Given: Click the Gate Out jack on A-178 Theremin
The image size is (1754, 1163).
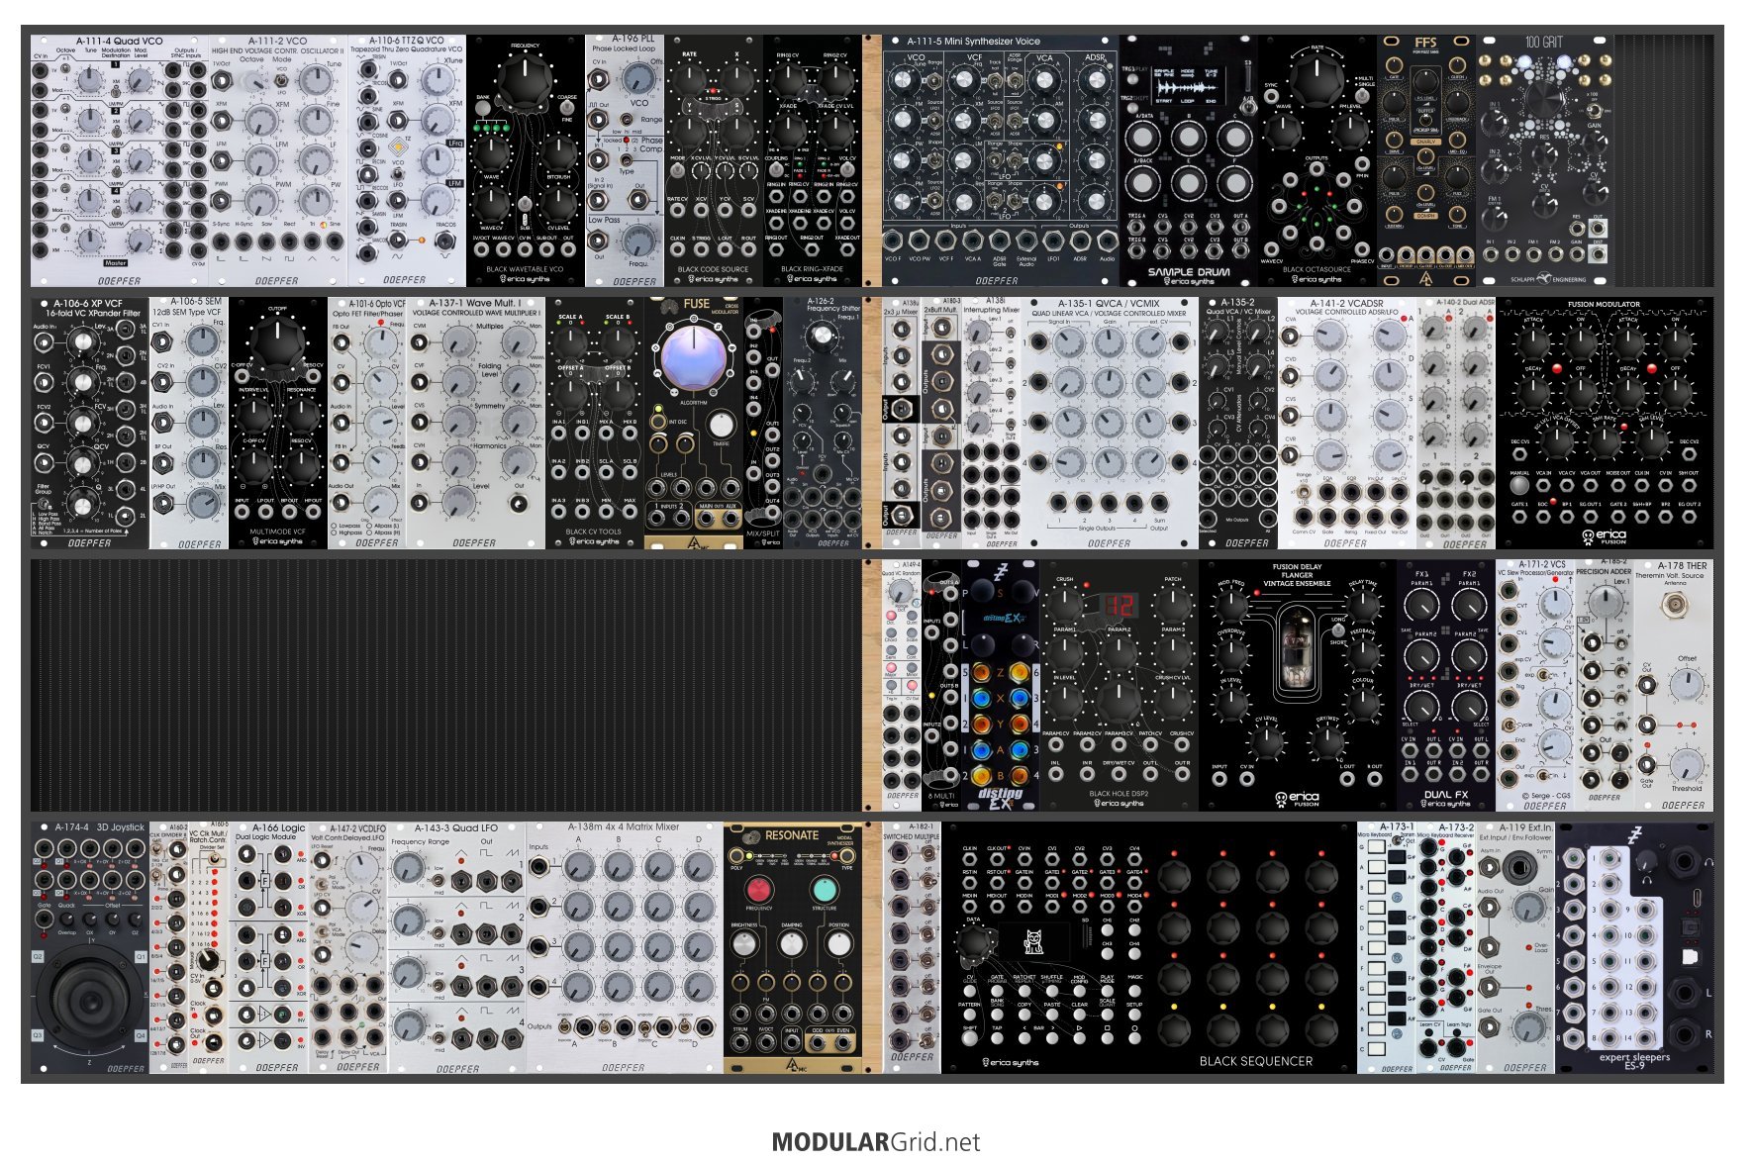Looking at the screenshot, I should coord(1646,764).
